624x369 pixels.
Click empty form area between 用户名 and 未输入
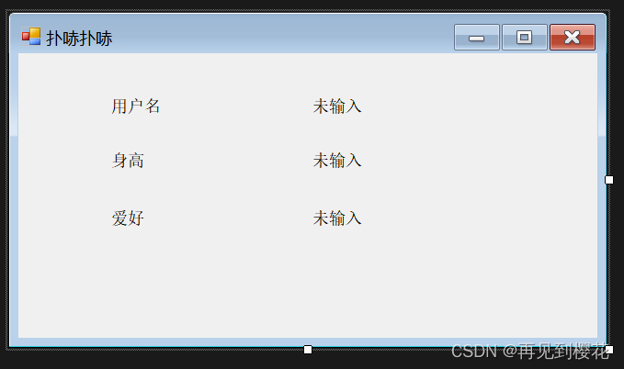[x=237, y=106]
